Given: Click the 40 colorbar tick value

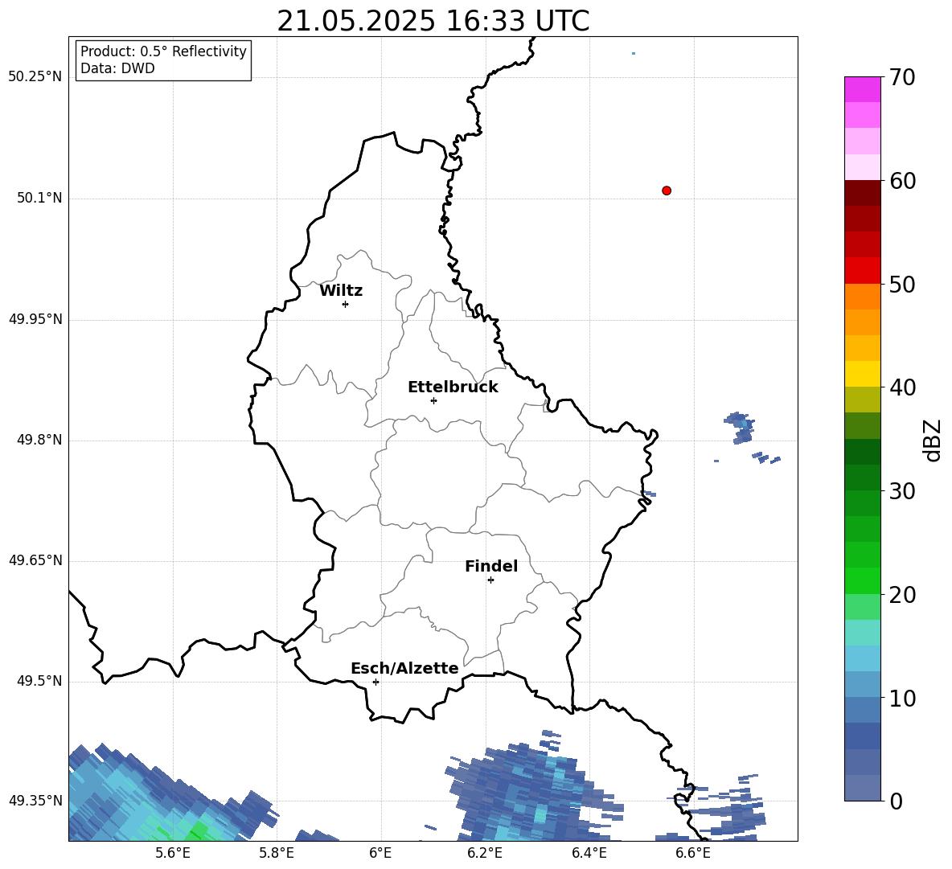Looking at the screenshot, I should pyautogui.click(x=902, y=387).
